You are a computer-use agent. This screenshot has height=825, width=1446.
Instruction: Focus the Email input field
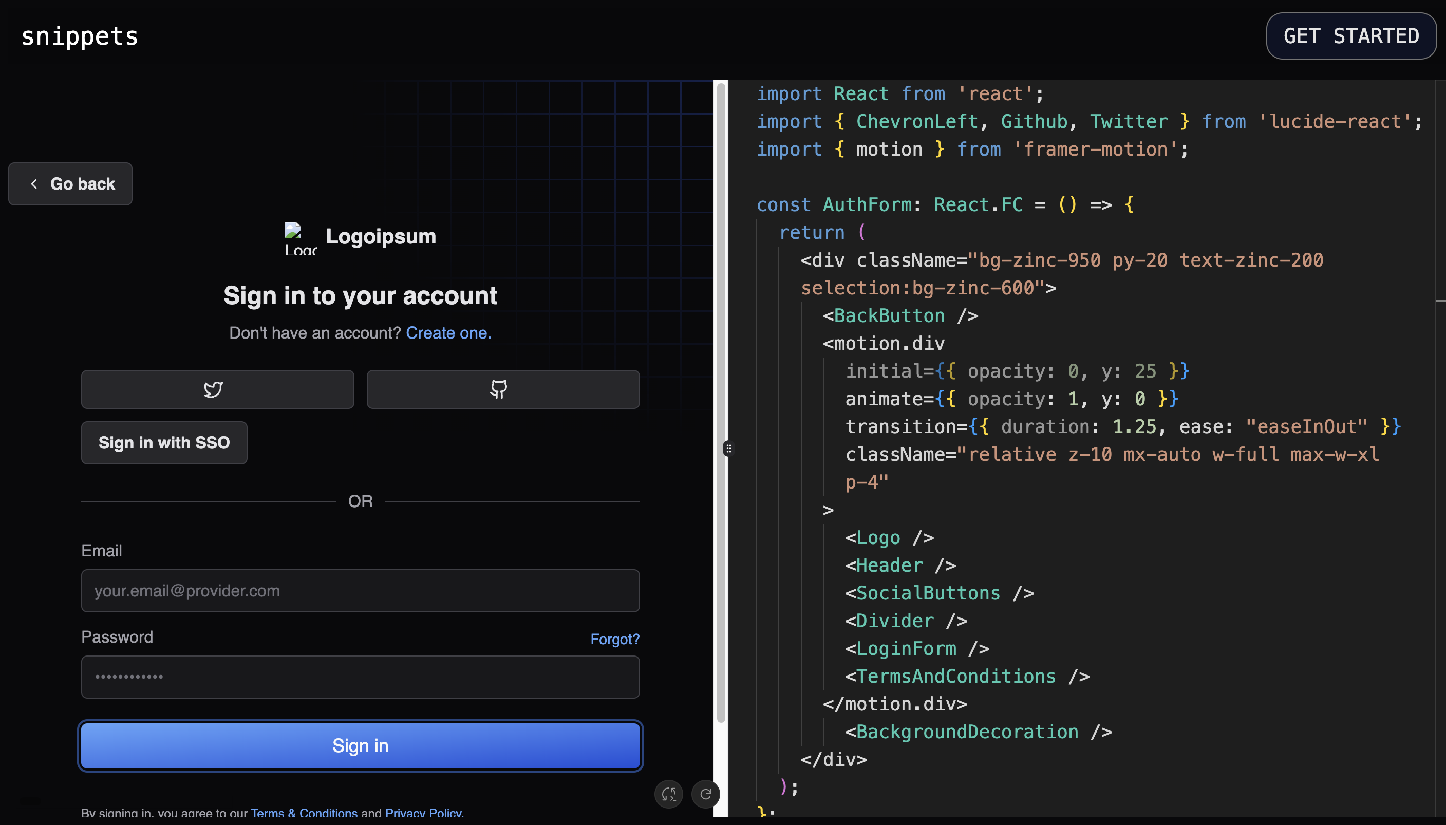[361, 590]
